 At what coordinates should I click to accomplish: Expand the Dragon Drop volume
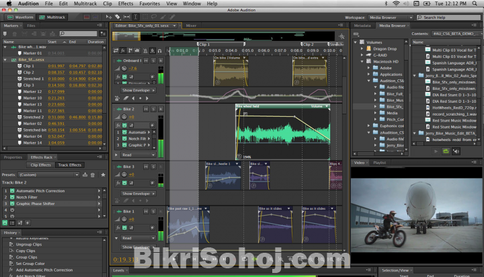(x=362, y=48)
